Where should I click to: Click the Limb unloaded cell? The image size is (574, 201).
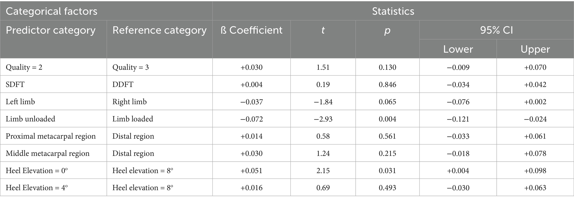pyautogui.click(x=31, y=119)
